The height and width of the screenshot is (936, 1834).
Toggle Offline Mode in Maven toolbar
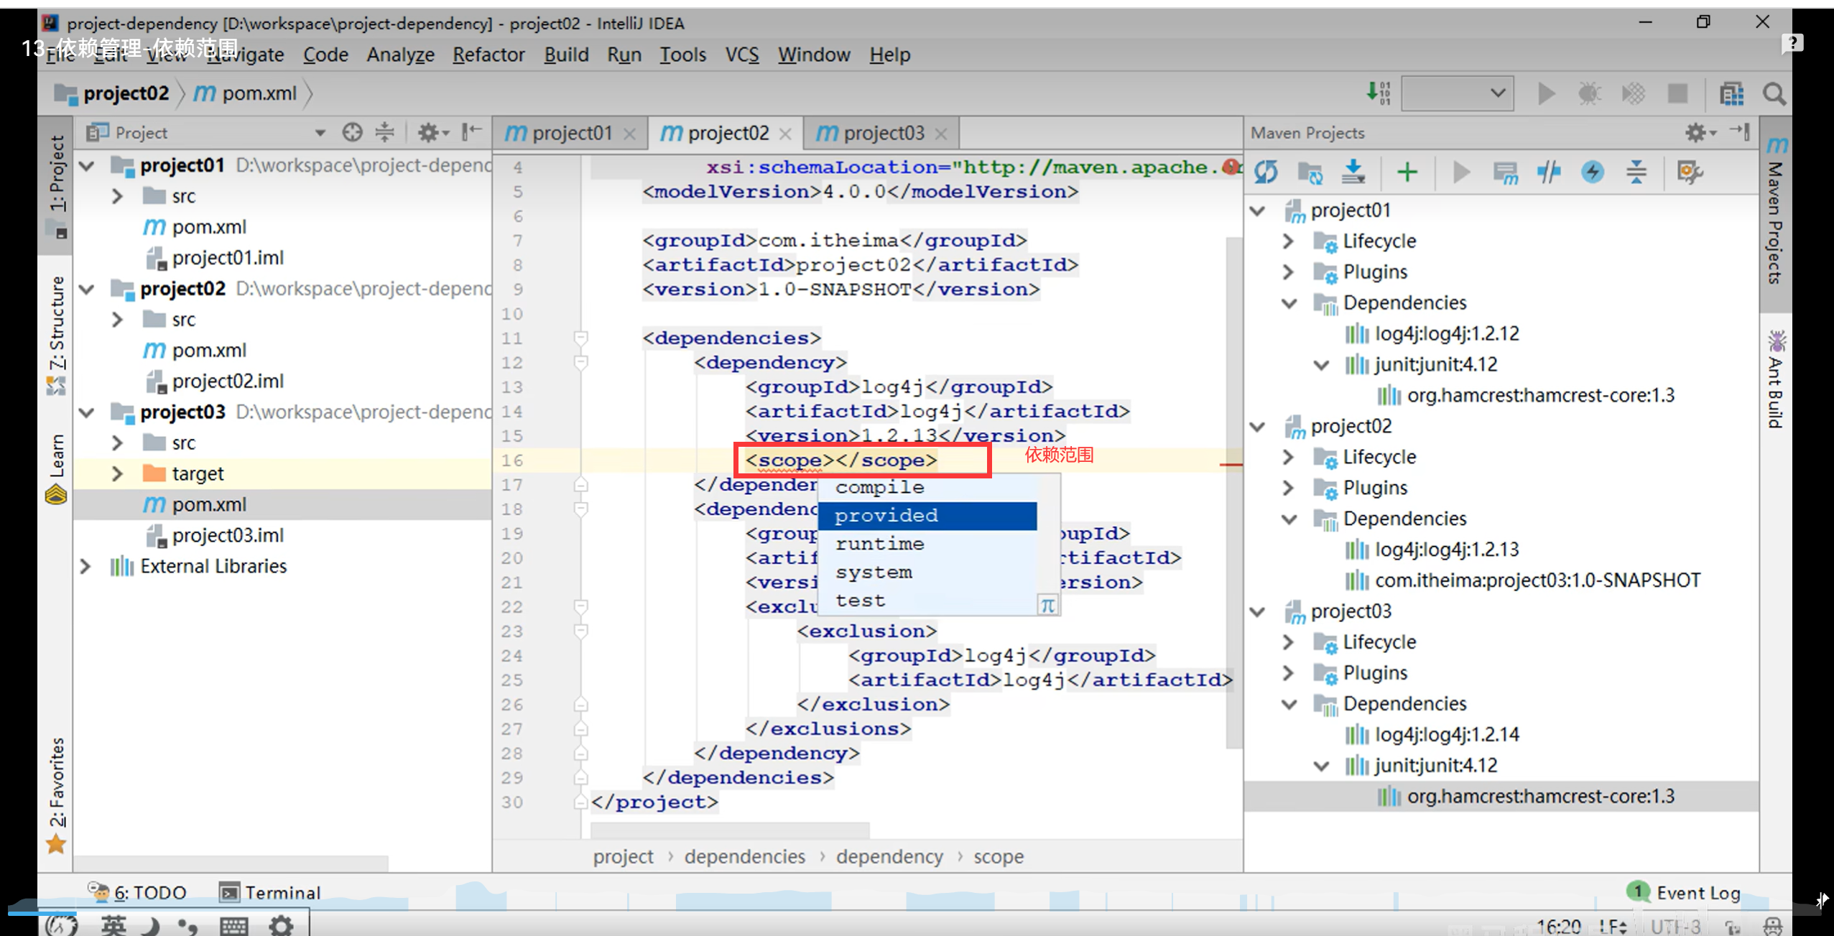click(x=1550, y=172)
